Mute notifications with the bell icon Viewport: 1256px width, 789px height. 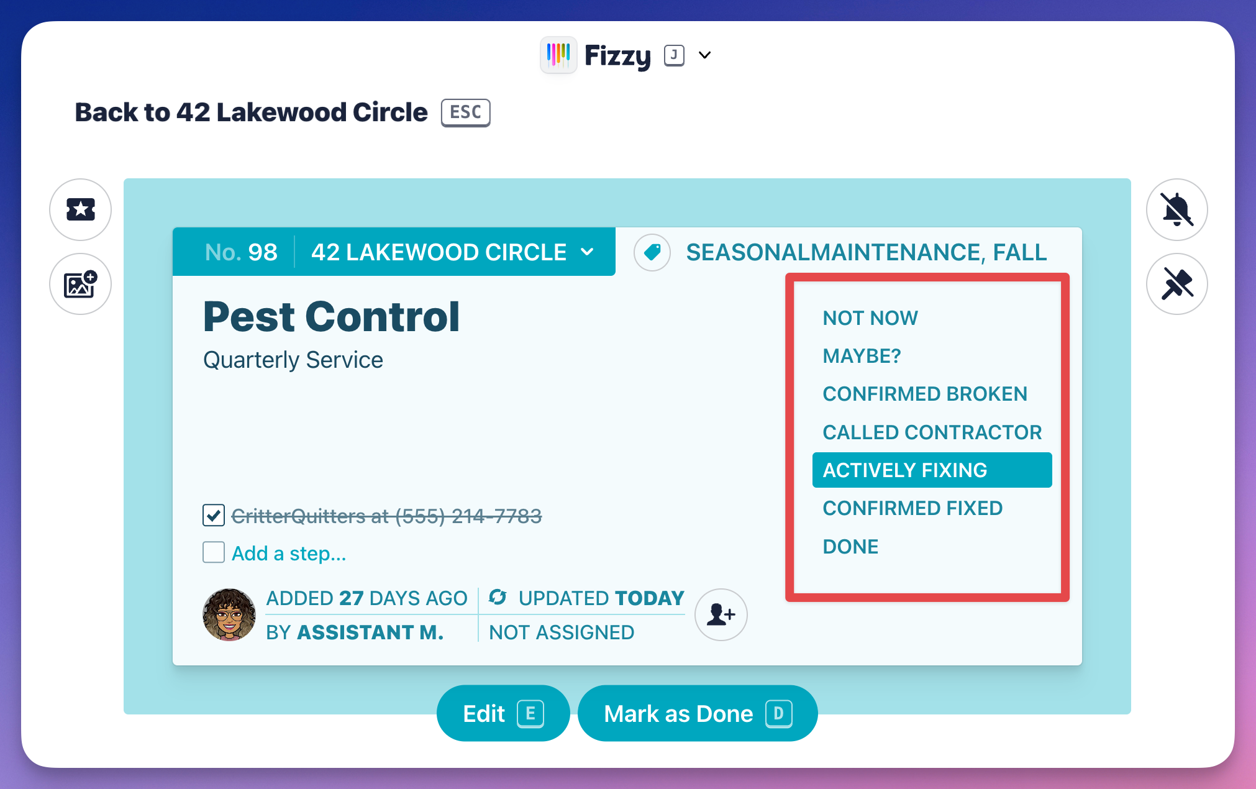(1176, 209)
